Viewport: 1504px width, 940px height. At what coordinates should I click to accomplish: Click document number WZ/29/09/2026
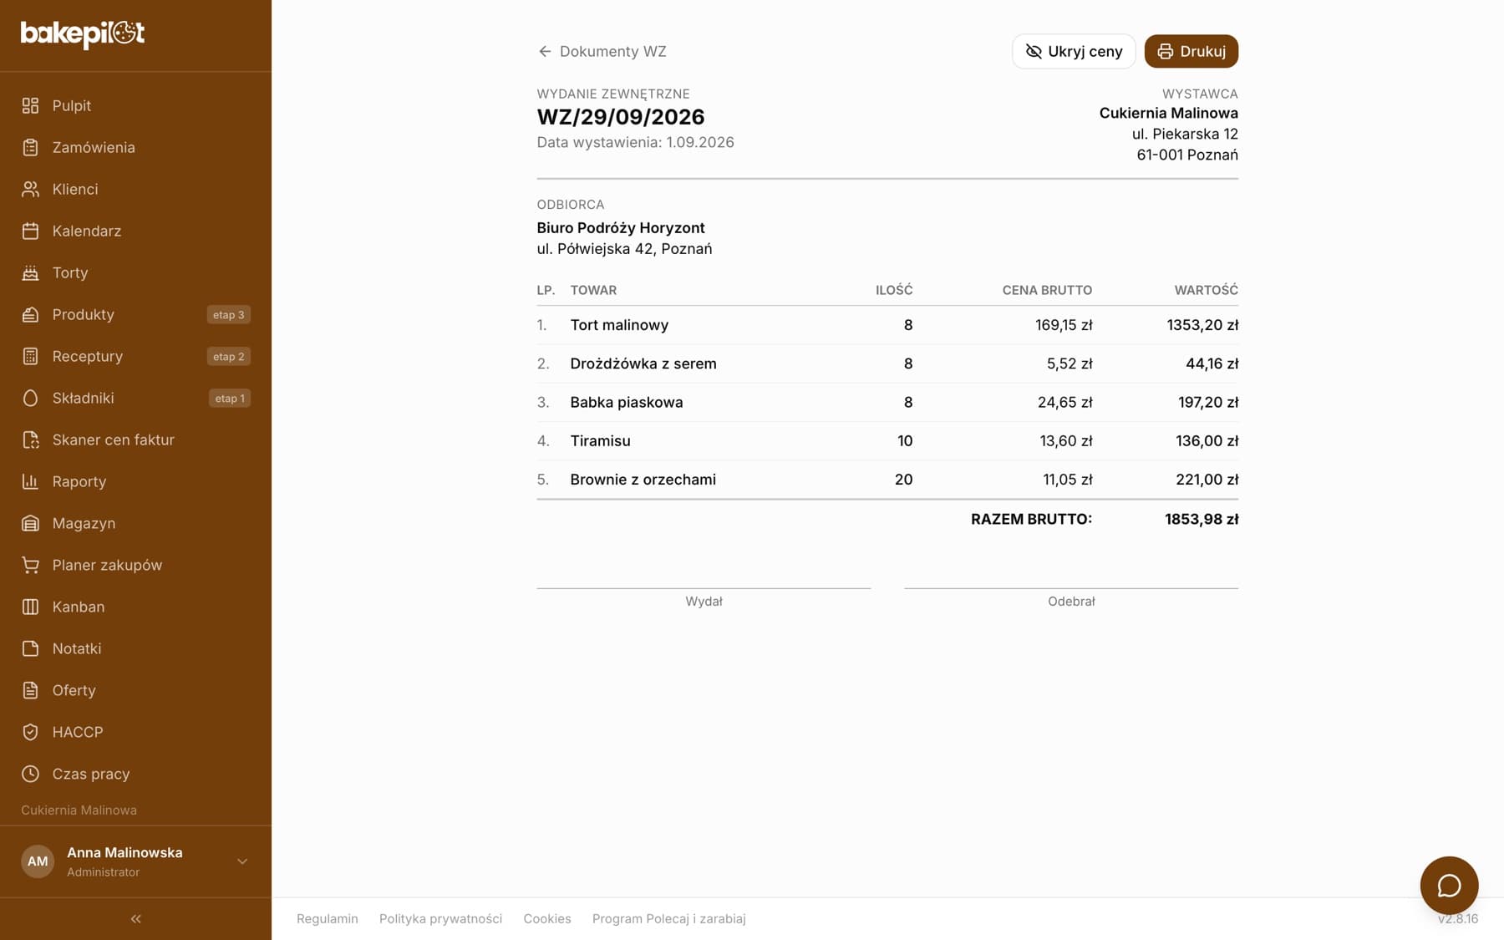(x=621, y=117)
